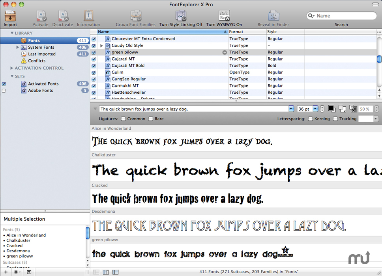This screenshot has height=276, width=382.
Task: Expand the disclosure triangle beside Goudy Old Style
Action: [101, 45]
